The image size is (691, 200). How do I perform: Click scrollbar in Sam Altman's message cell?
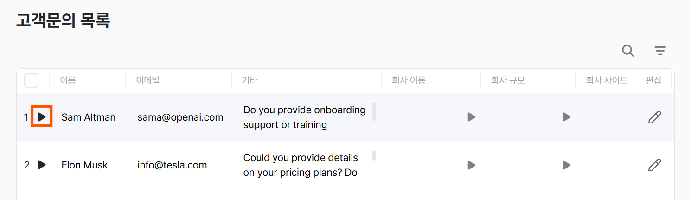[374, 112]
